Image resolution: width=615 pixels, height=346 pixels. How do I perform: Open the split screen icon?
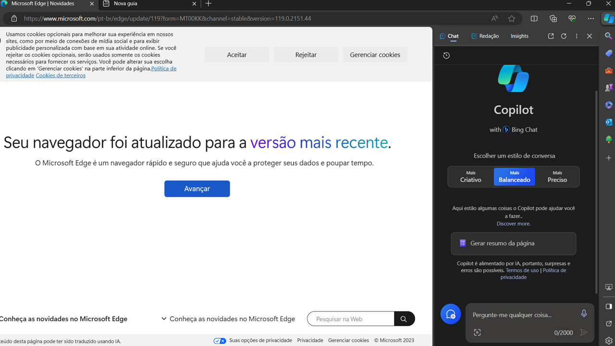pyautogui.click(x=534, y=19)
